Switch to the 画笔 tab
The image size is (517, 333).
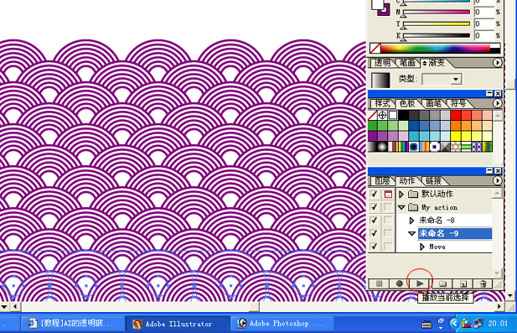point(433,104)
